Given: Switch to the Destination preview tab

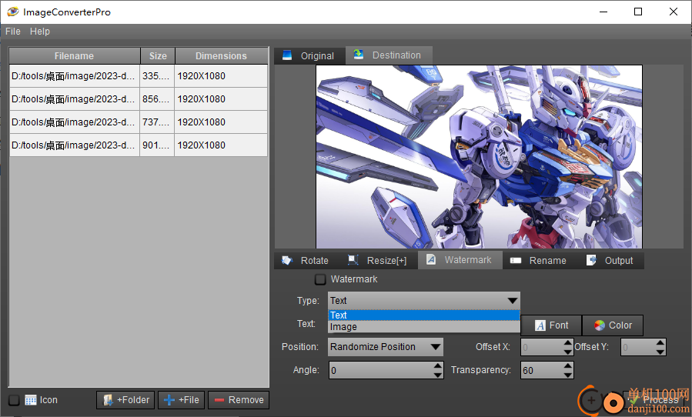Looking at the screenshot, I should click(389, 55).
